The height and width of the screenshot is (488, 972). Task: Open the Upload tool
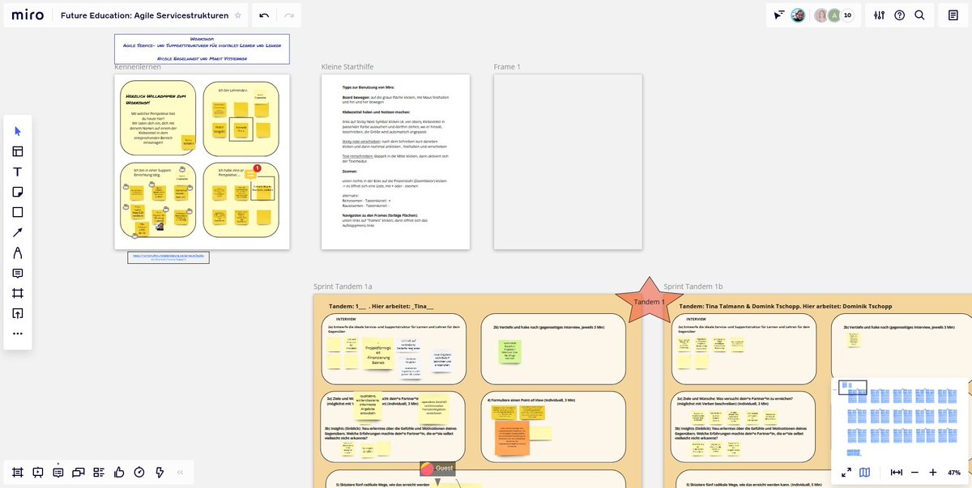(x=18, y=313)
